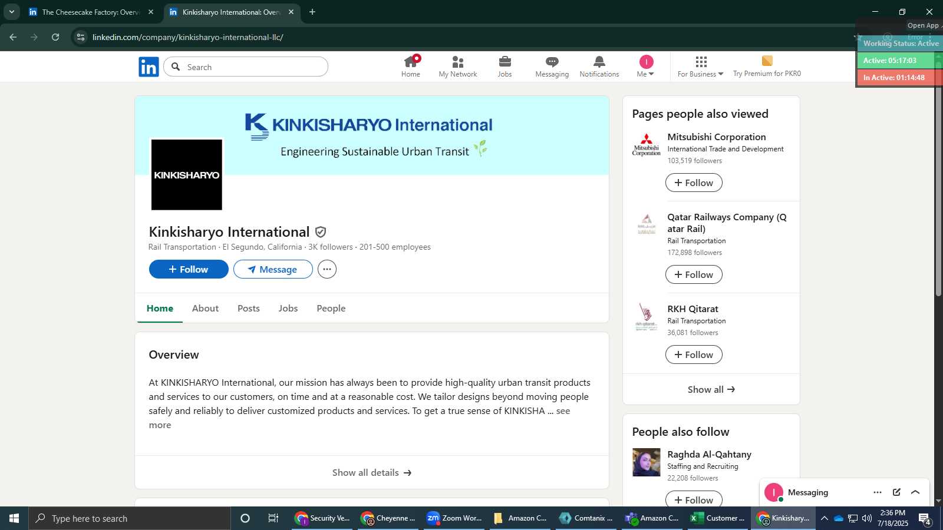Viewport: 943px width, 530px height.
Task: Open the Mitsubishi Corporation page
Action: click(x=717, y=137)
